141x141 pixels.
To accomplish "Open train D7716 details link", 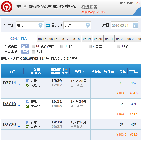I will click(9, 104).
